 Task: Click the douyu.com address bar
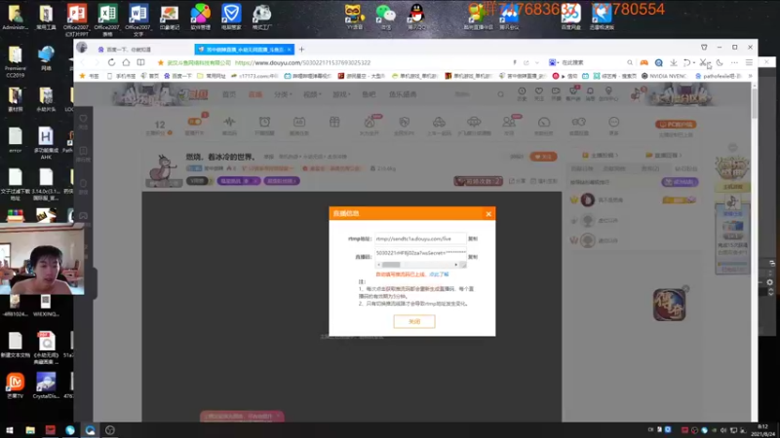[x=302, y=62]
